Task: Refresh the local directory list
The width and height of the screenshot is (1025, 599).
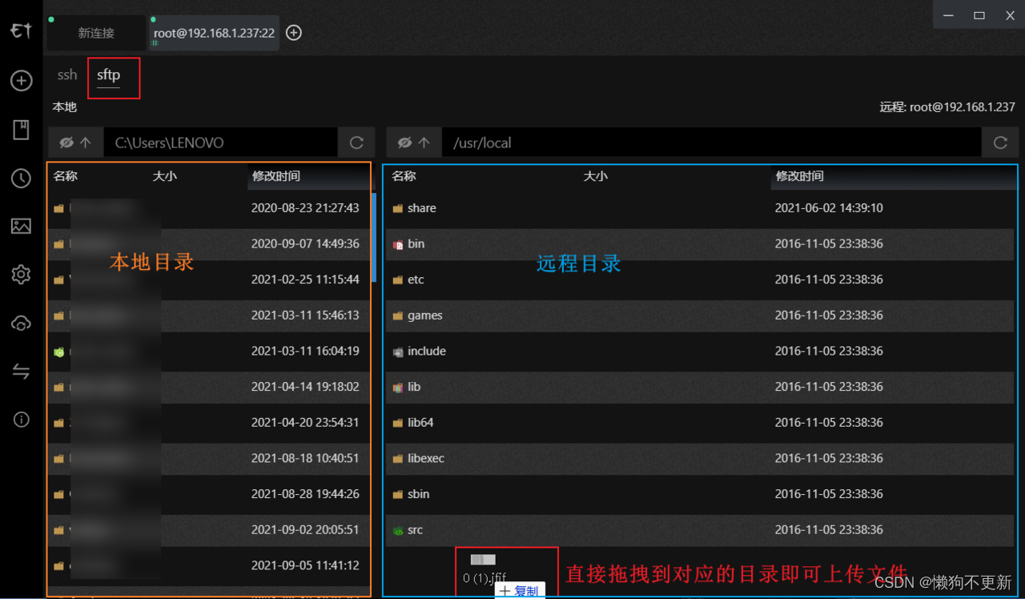Action: 356,143
